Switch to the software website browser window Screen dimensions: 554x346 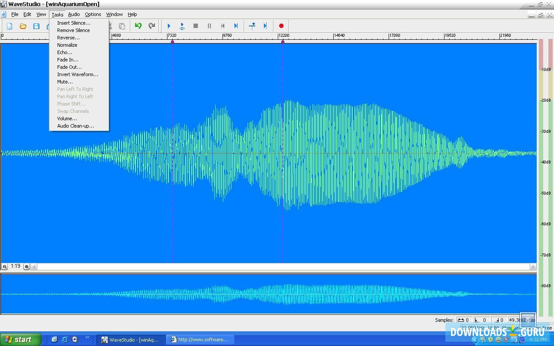tap(200, 340)
